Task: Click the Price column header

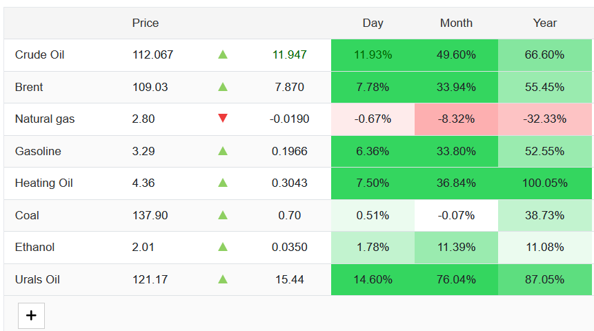Action: pos(146,23)
